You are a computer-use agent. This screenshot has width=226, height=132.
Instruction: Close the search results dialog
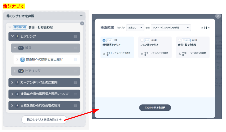point(218,16)
